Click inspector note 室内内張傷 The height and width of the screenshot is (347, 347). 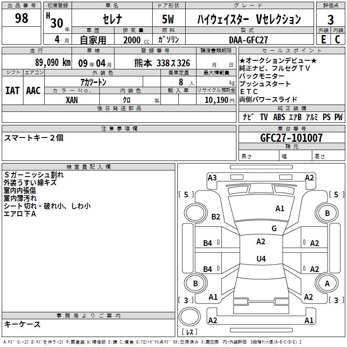pyautogui.click(x=20, y=190)
